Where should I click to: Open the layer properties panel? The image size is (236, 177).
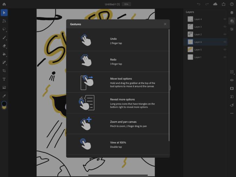coord(232,29)
